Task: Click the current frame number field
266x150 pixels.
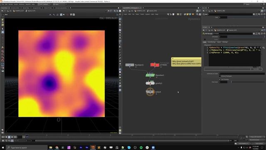Action: [x=20, y=137]
